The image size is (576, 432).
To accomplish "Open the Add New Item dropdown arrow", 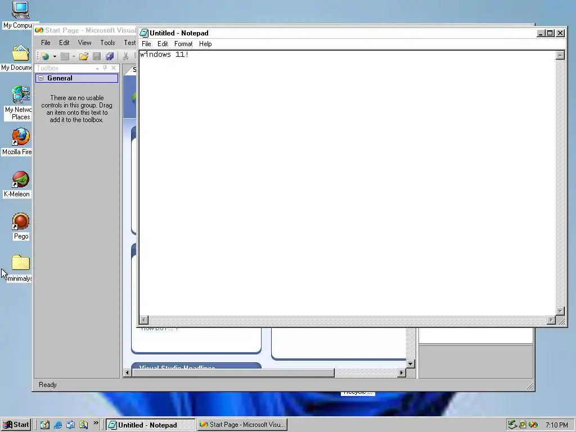I will (74, 57).
